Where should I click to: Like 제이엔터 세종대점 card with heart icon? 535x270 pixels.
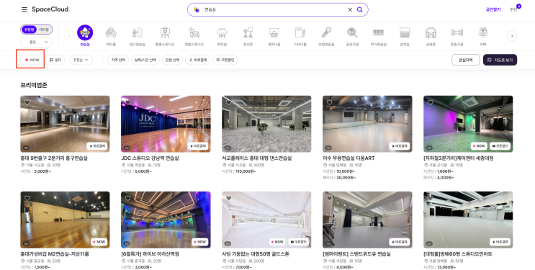tap(431, 102)
